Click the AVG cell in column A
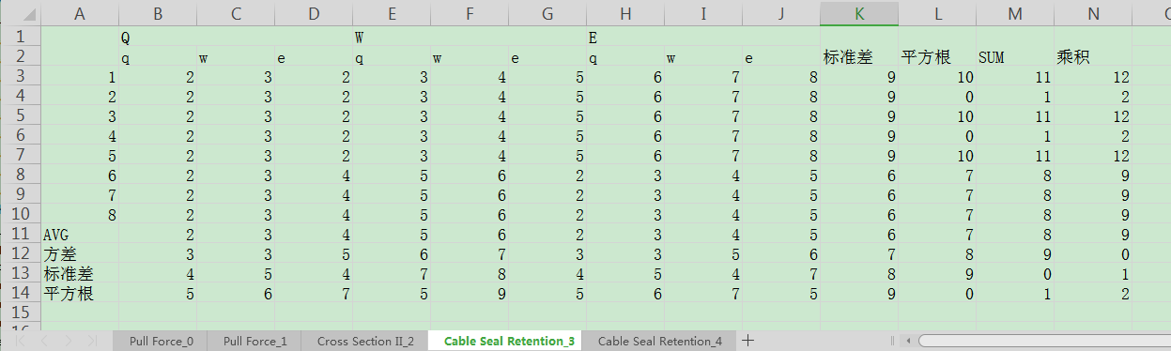Screen dimensions: 1171x351 click(80, 234)
